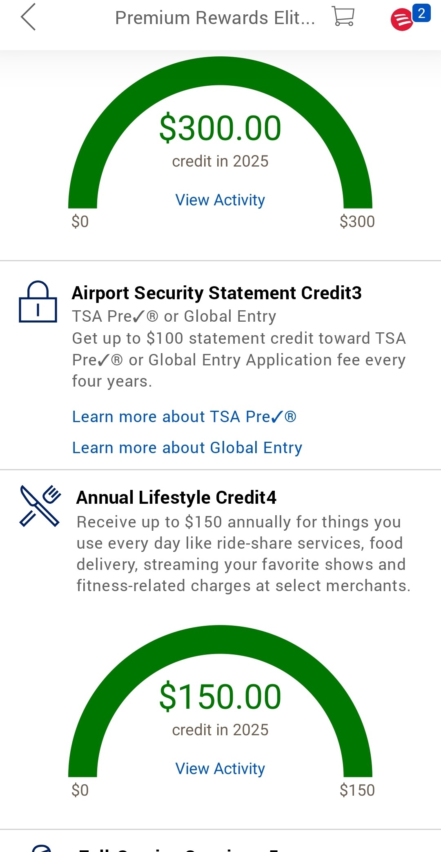Launch the red Erica assistant icon
Viewport: 441px width, 852px height.
click(402, 20)
